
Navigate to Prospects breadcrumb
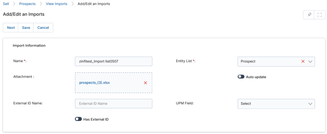27,4
